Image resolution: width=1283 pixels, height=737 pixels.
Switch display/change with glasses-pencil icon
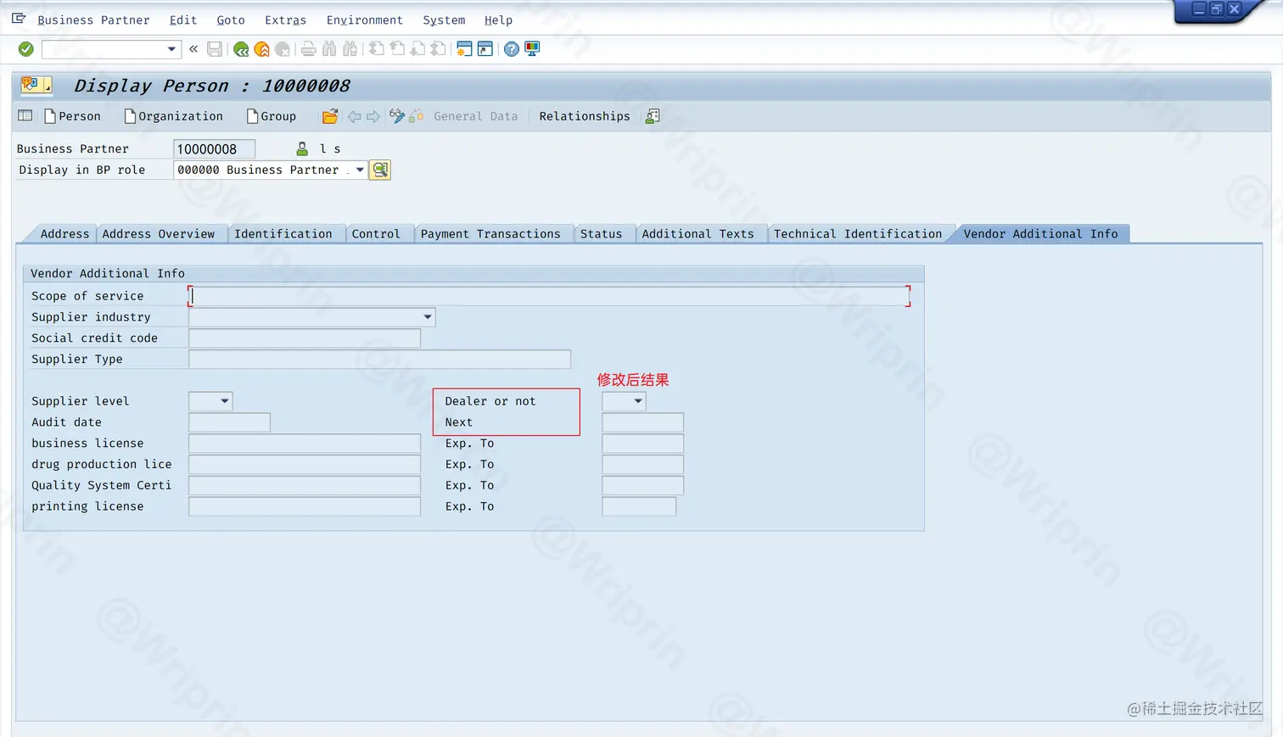point(396,116)
